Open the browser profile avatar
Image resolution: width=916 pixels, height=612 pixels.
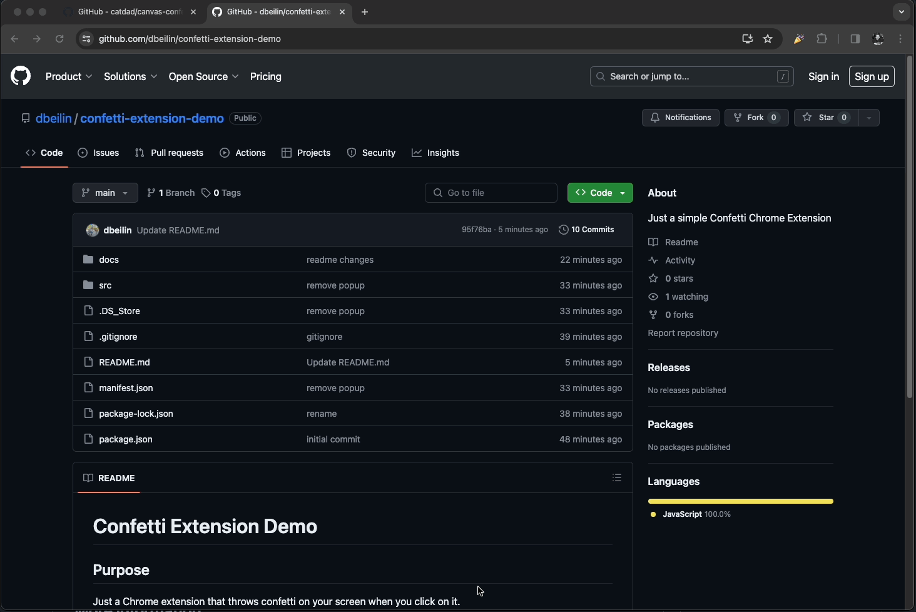[x=878, y=39]
